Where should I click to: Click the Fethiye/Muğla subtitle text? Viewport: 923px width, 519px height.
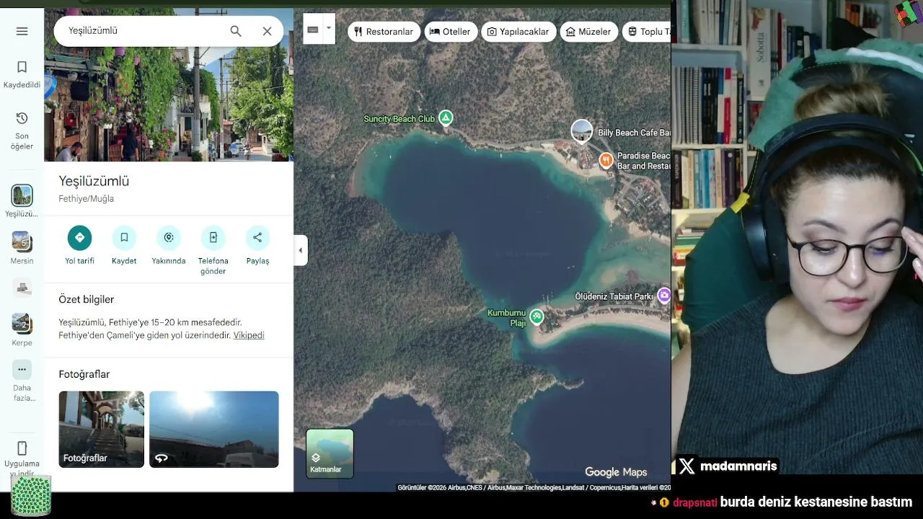point(86,199)
